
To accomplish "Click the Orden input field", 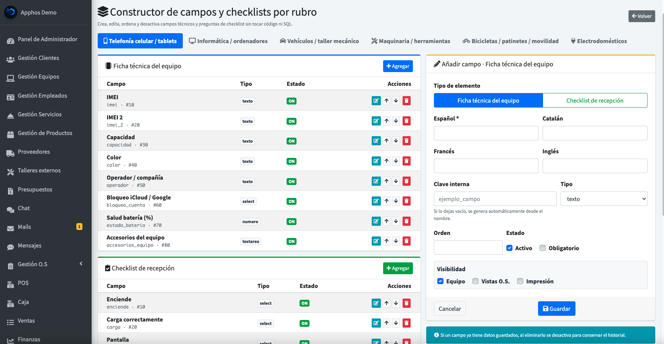I will pos(468,248).
